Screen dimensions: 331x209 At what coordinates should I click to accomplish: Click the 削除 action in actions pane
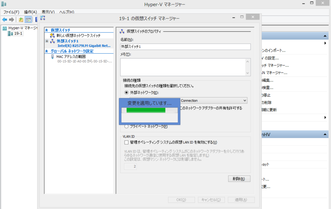[266, 102]
